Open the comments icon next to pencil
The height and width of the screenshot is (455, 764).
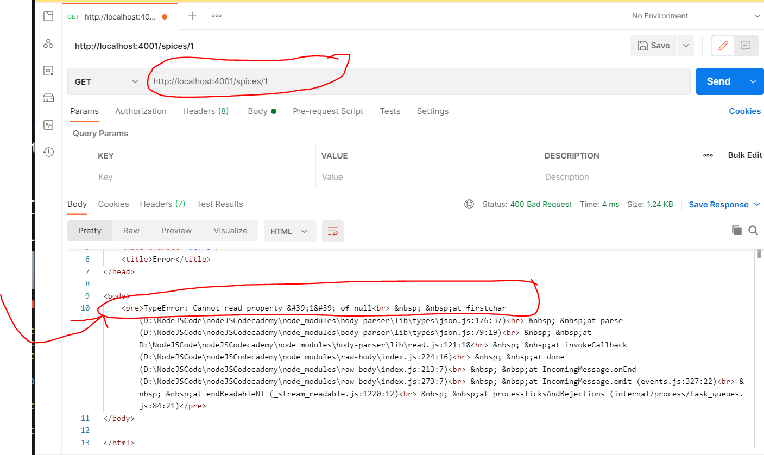click(x=746, y=46)
